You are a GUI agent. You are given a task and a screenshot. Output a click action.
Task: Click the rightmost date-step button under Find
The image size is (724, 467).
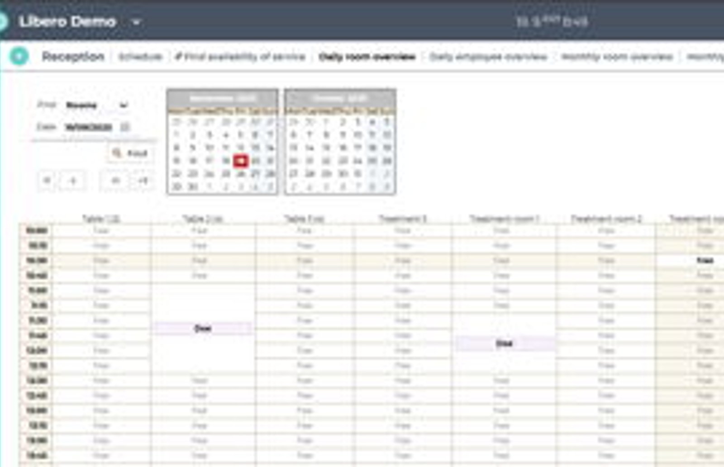[143, 181]
